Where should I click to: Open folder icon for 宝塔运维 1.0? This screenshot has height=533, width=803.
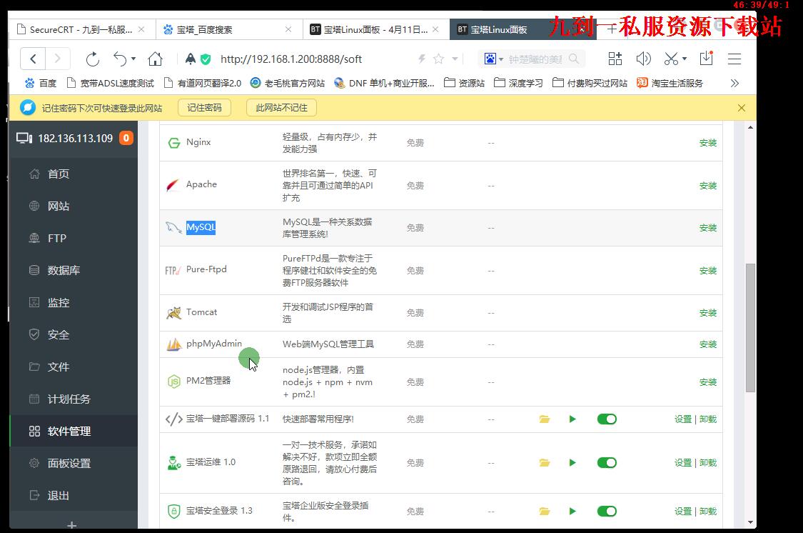(x=545, y=463)
